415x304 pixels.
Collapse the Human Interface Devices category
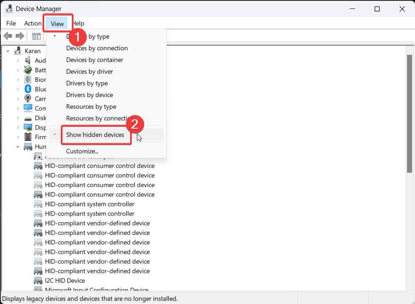pos(18,147)
